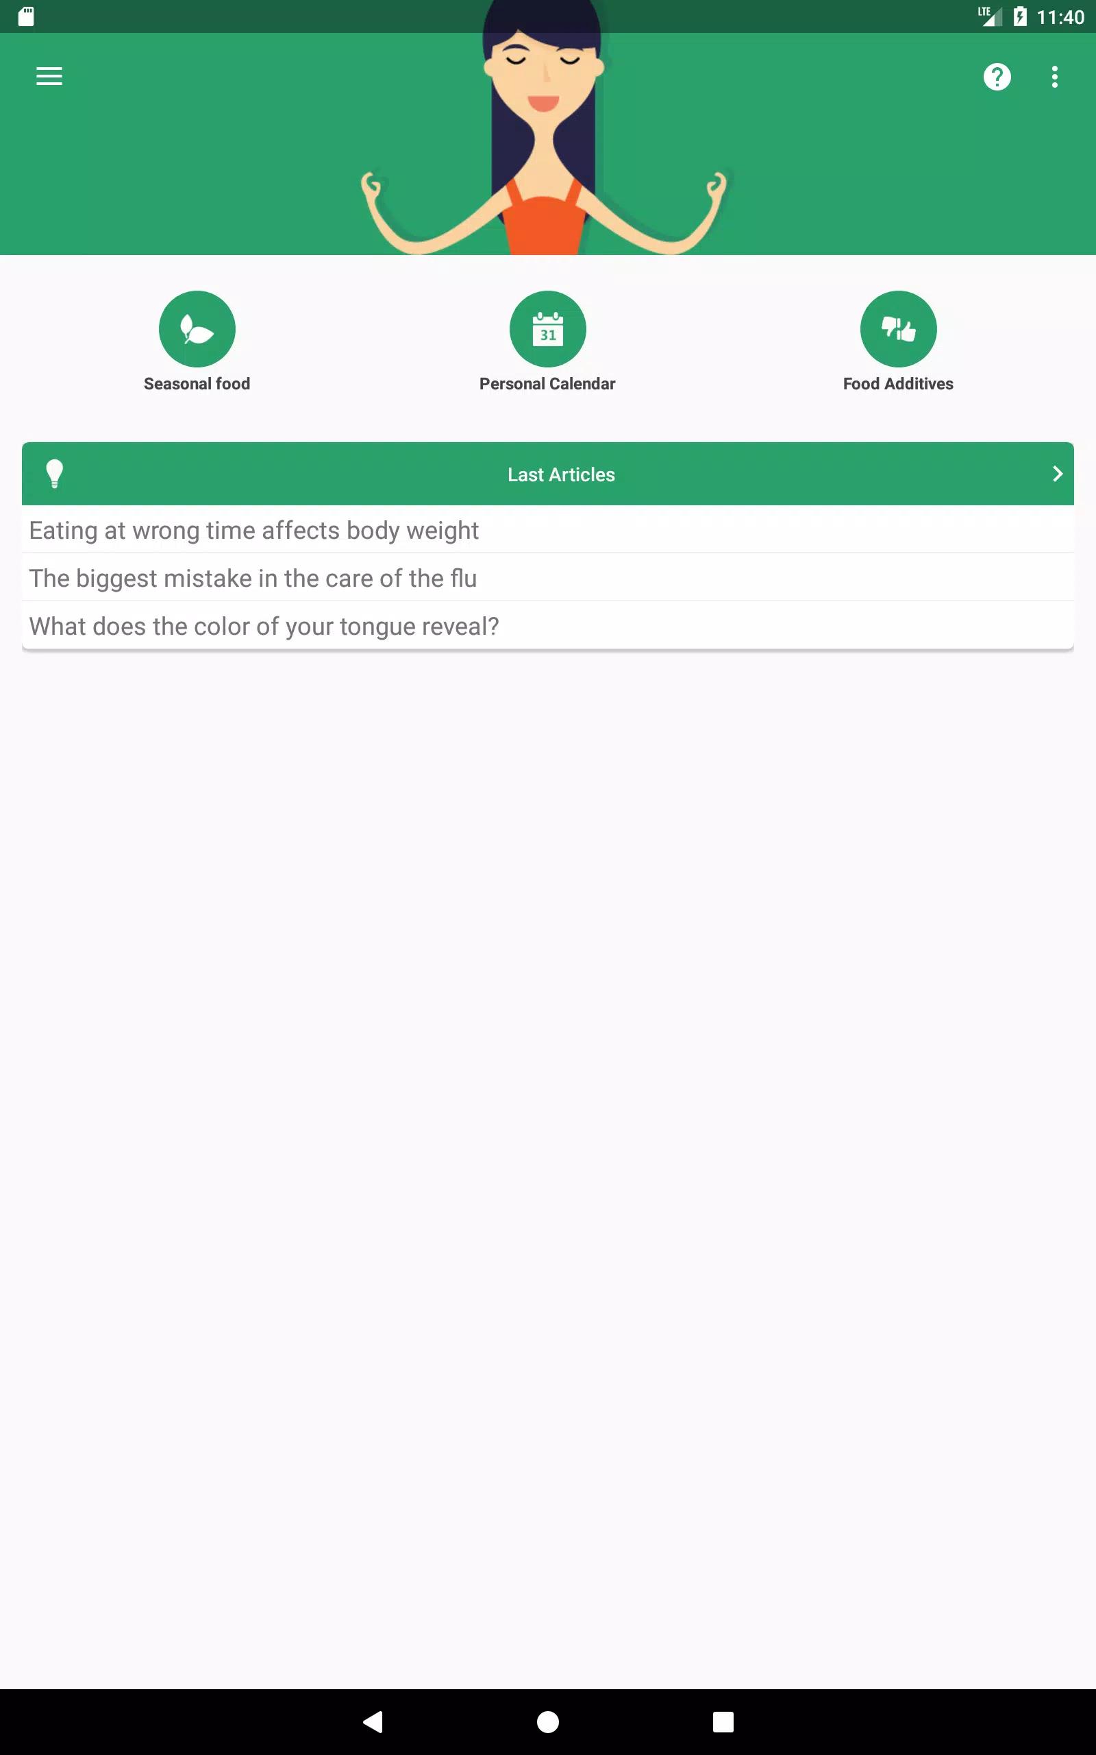The height and width of the screenshot is (1755, 1096).
Task: Tap the lightbulb icon in Last Articles
Action: coord(54,474)
